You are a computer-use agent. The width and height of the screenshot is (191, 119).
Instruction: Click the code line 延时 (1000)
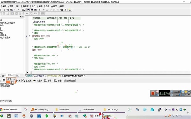click(x=39, y=67)
